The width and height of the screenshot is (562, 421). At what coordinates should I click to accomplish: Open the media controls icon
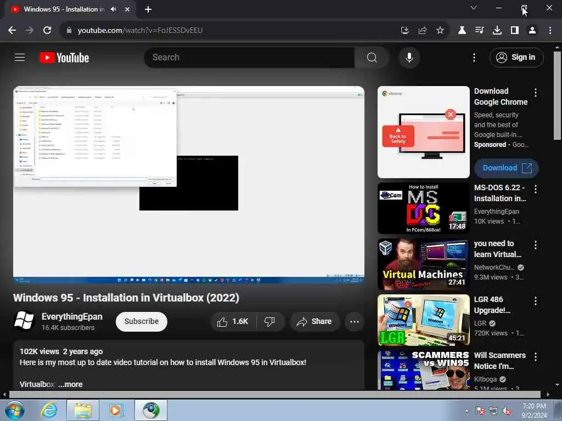pos(480,31)
